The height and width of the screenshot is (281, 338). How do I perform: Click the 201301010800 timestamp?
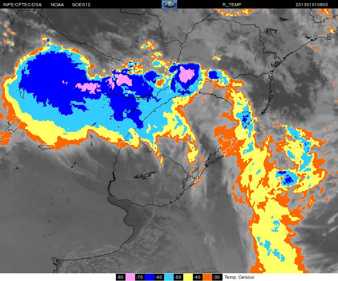pyautogui.click(x=312, y=5)
